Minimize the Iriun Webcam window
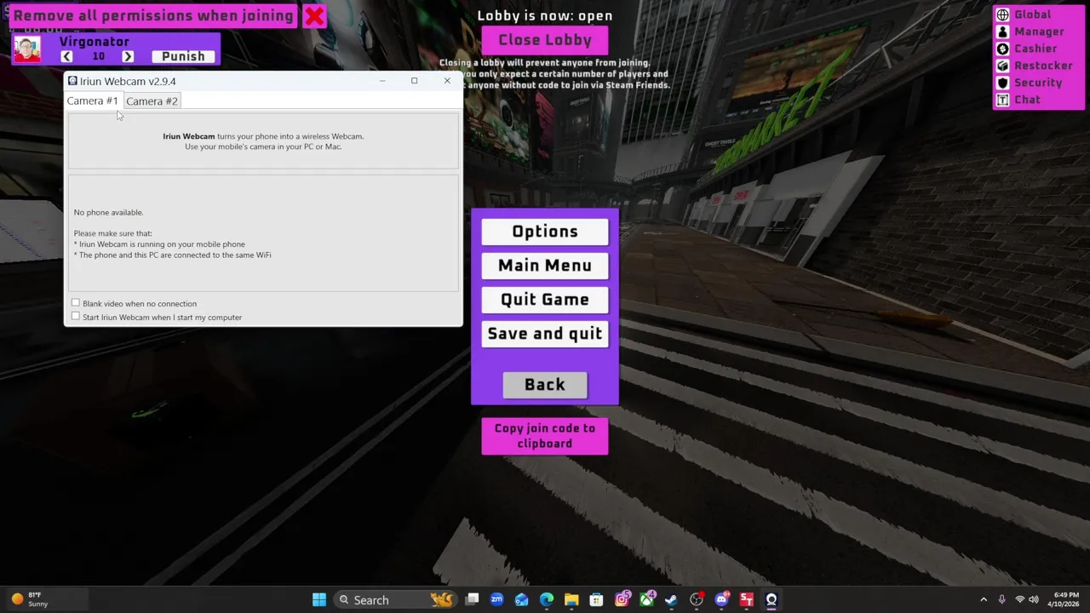This screenshot has width=1090, height=613. coord(382,81)
